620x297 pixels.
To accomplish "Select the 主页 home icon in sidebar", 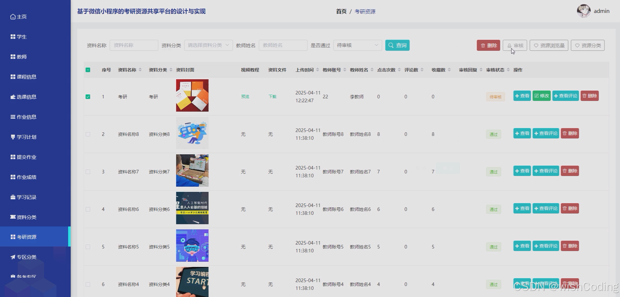I will click(x=13, y=16).
